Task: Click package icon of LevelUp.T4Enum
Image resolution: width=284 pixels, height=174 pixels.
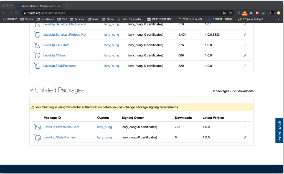Action: click(37, 55)
